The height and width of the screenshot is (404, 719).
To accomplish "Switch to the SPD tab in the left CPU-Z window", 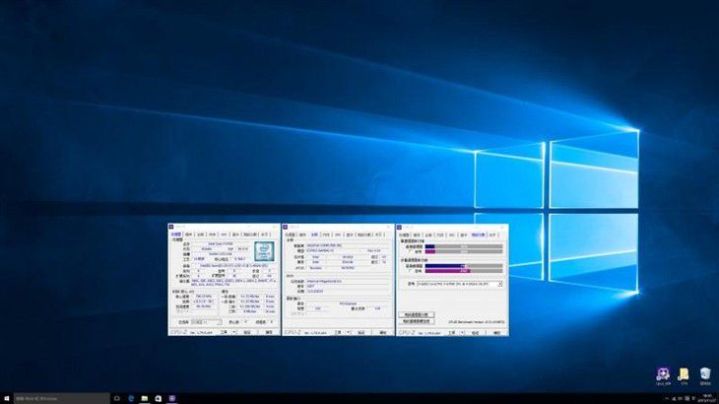I will [224, 235].
